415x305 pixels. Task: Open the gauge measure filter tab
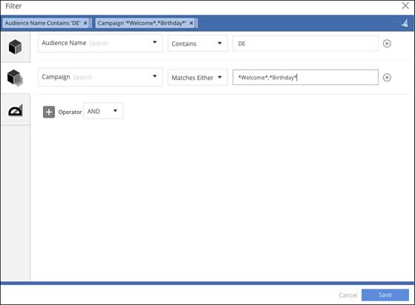pos(15,110)
